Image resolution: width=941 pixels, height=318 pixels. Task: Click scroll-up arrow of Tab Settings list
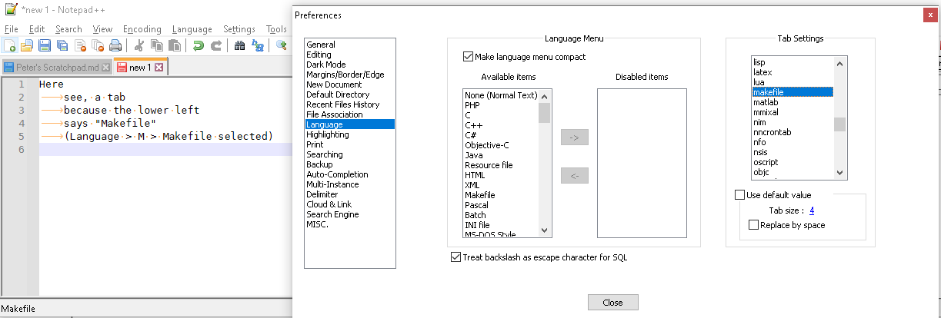pyautogui.click(x=840, y=63)
